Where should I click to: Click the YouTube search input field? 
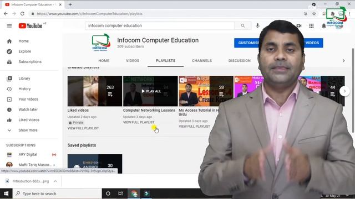point(160,26)
